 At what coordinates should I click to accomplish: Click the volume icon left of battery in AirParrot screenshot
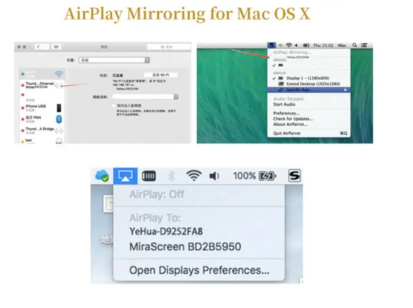point(296,45)
